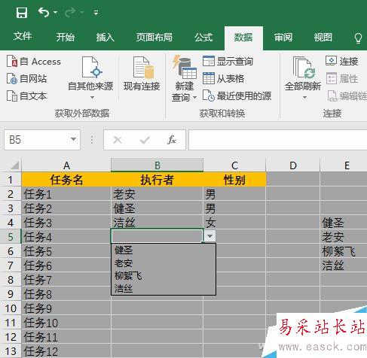Switch to the 视图 tab

[323, 37]
